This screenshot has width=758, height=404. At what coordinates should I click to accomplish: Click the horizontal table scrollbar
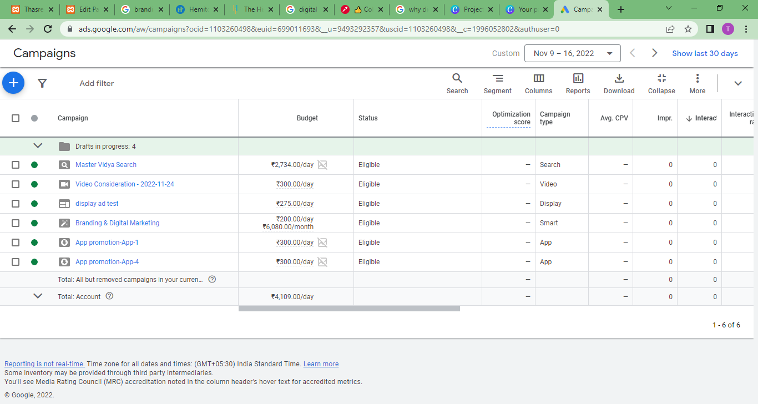(x=349, y=309)
